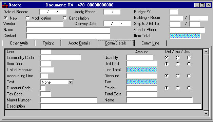
Task: Click the Building input field
Action: (x=176, y=18)
